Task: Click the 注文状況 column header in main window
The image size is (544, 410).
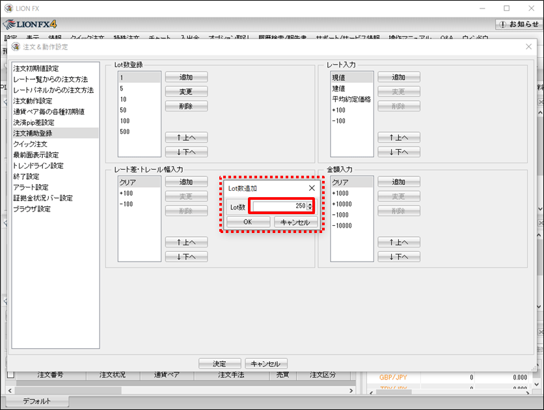Action: [x=113, y=375]
